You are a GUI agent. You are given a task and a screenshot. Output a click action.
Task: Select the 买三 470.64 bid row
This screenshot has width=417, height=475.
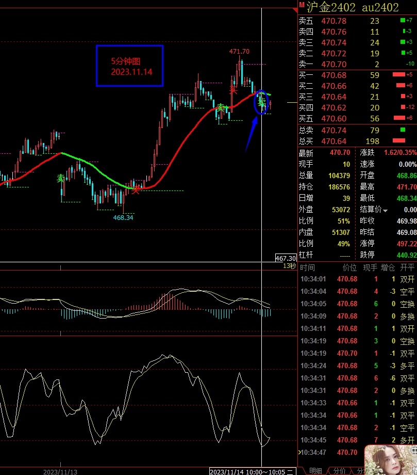click(x=357, y=97)
